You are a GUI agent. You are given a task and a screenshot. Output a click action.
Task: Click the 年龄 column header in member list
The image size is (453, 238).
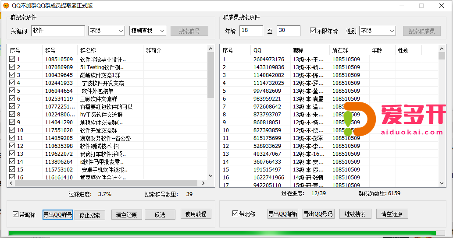(382, 50)
